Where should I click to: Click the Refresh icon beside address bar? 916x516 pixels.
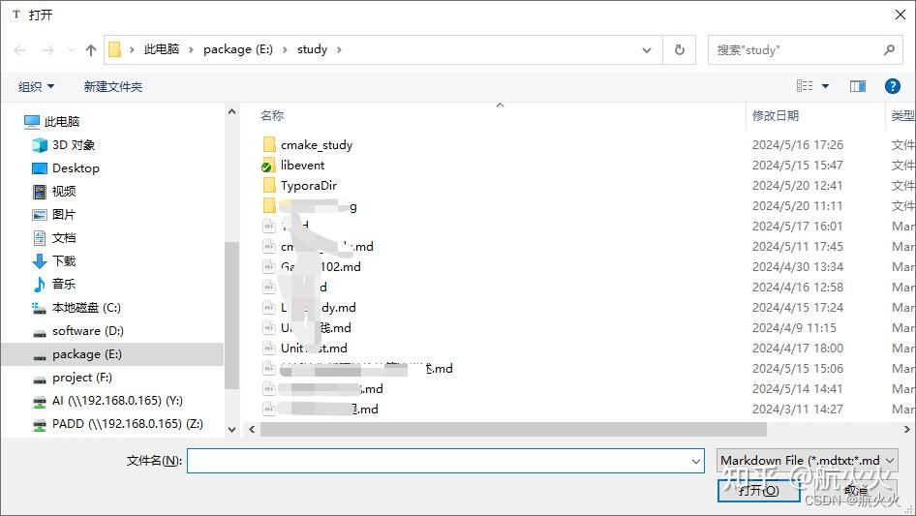[x=680, y=50]
